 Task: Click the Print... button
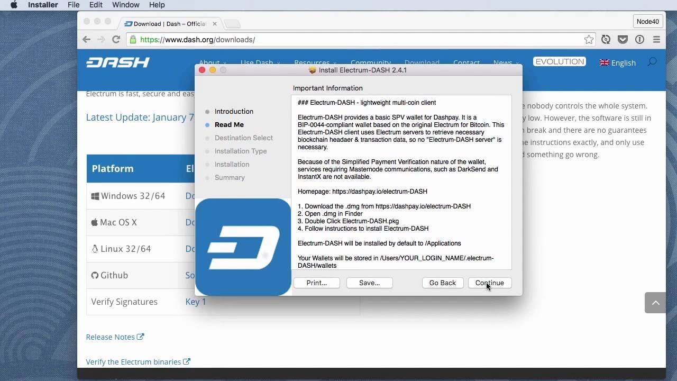[x=317, y=283]
